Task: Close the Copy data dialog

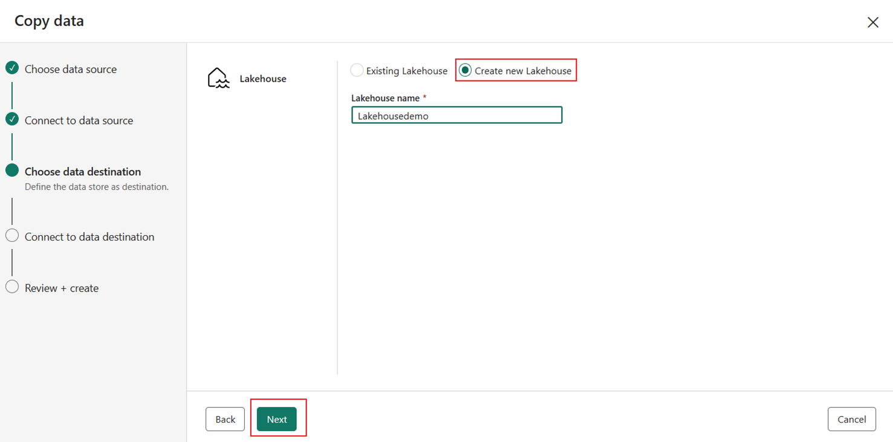Action: [x=872, y=22]
